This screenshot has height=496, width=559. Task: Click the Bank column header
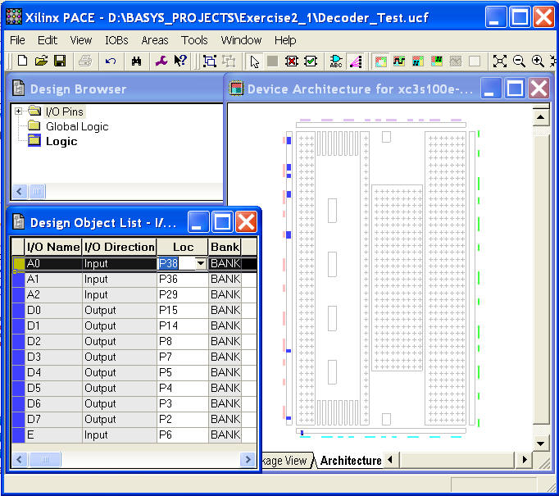point(225,247)
